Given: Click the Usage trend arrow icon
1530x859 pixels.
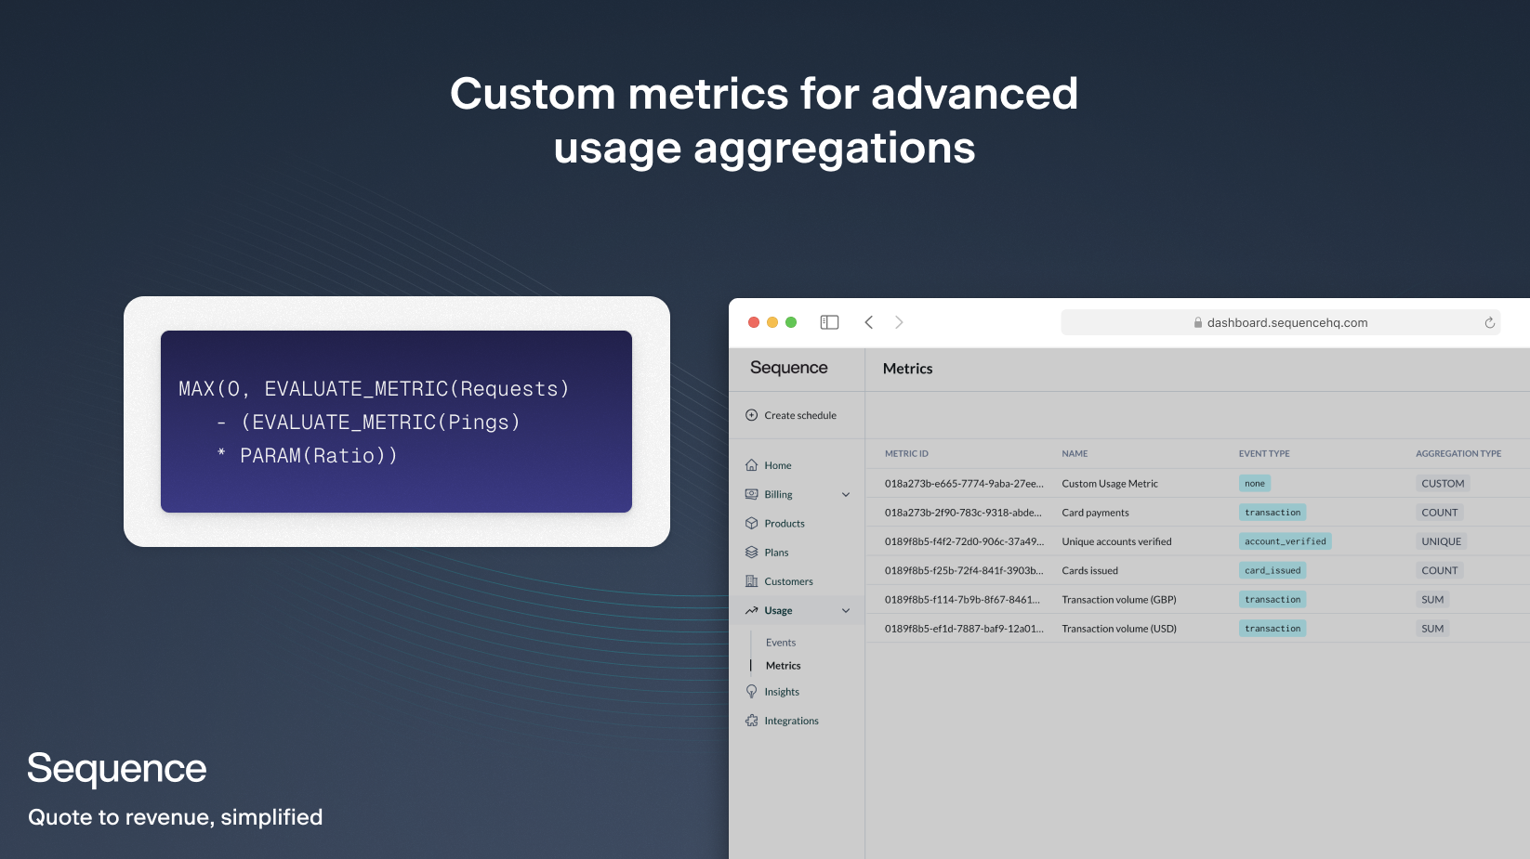Looking at the screenshot, I should pos(751,610).
